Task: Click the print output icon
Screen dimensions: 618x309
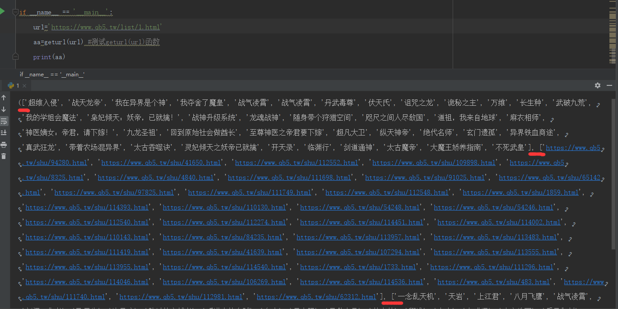Action: coord(4,145)
